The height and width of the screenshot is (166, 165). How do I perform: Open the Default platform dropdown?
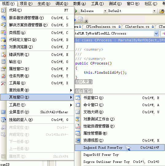(154, 11)
